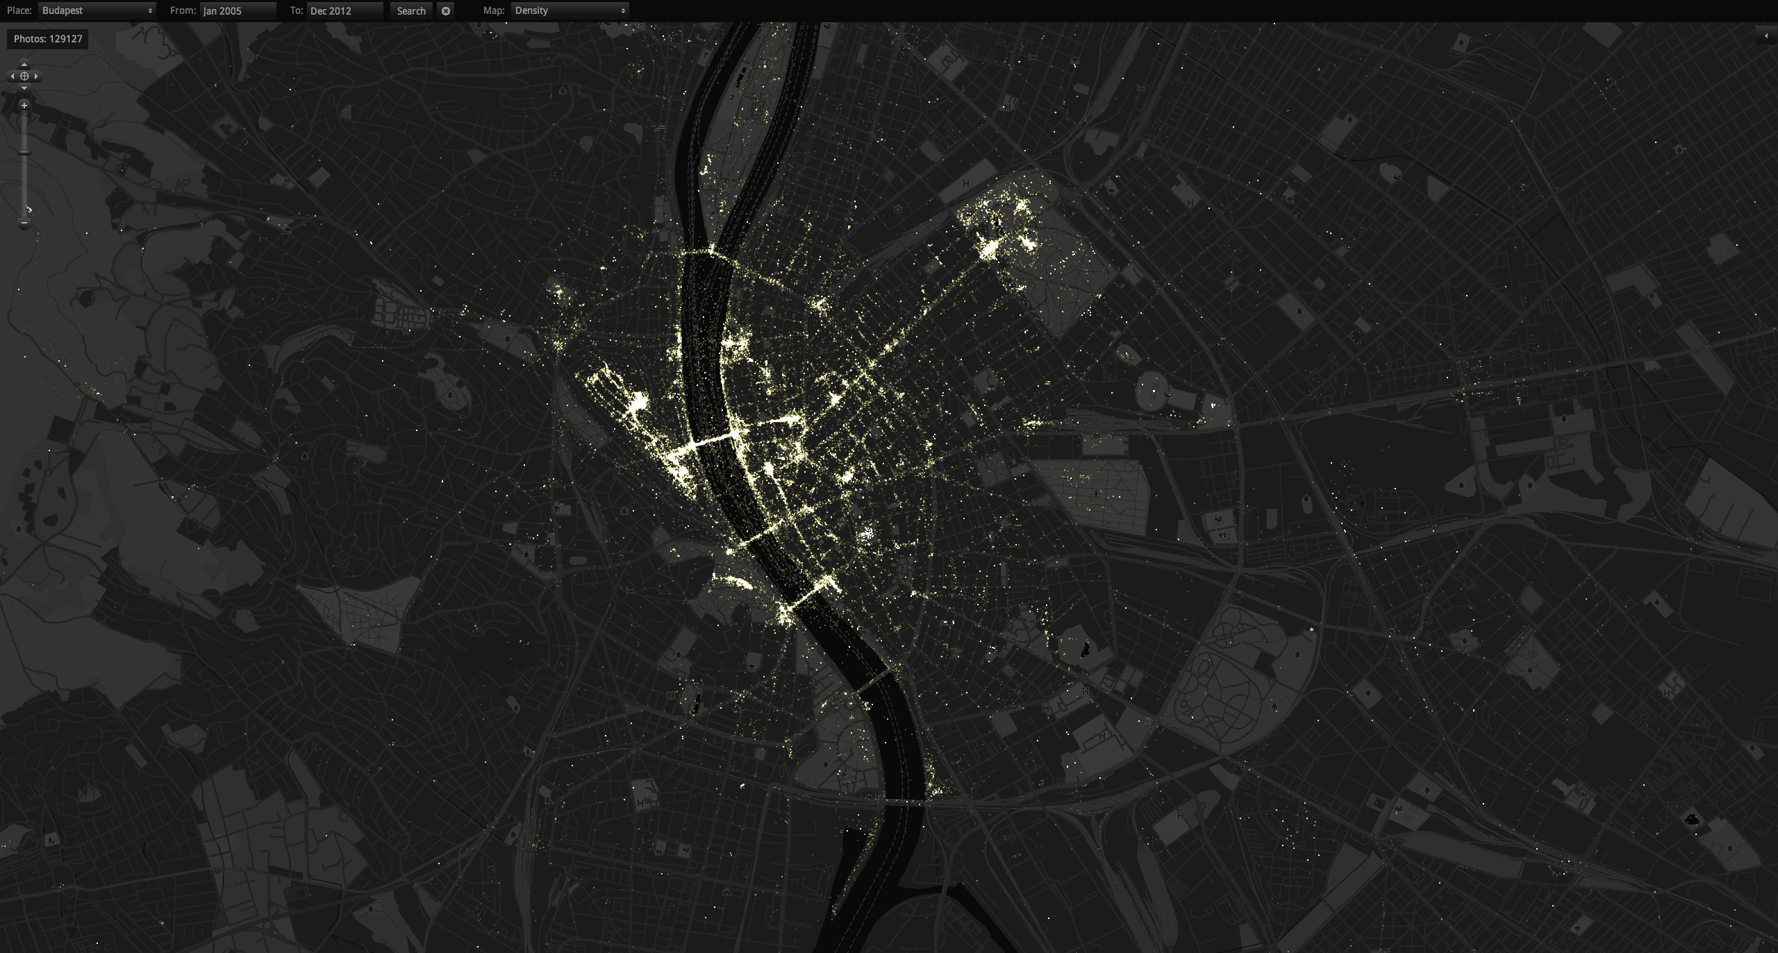The image size is (1778, 953).
Task: Click the From: label text
Action: (x=183, y=10)
